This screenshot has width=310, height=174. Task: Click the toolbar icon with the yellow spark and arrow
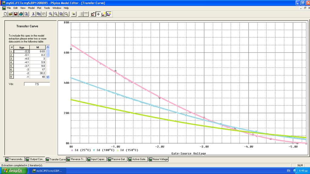pyautogui.click(x=74, y=14)
